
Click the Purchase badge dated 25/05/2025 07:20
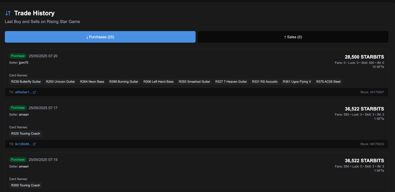[x=18, y=56]
